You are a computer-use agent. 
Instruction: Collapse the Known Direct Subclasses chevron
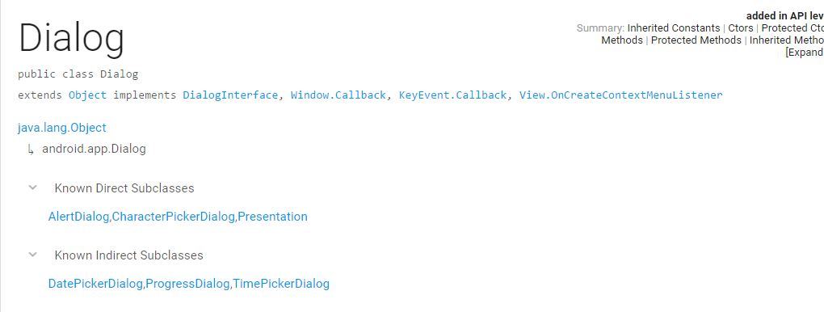click(x=32, y=188)
